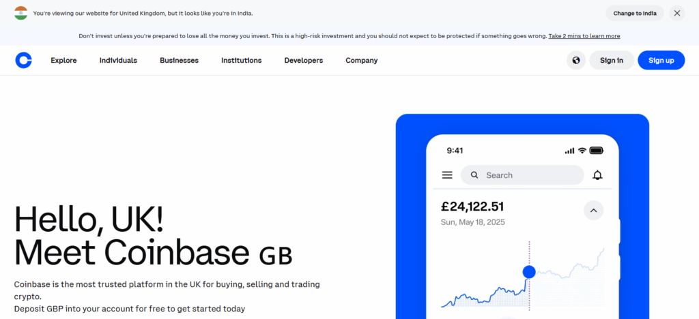Click the "Don't invest unless" risk warning text
This screenshot has width=699, height=319.
[313, 36]
